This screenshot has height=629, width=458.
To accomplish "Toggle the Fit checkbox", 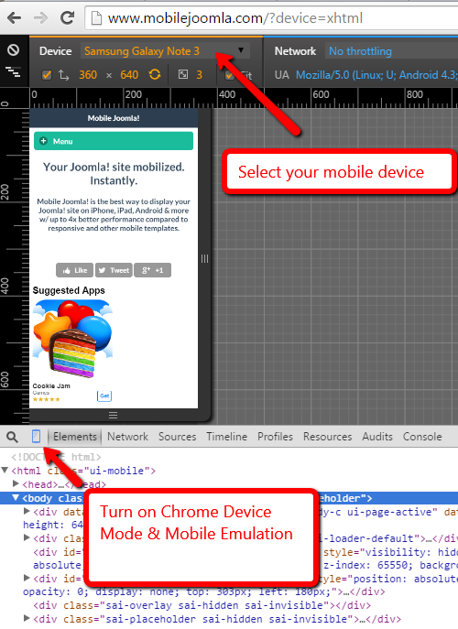I will [x=229, y=75].
